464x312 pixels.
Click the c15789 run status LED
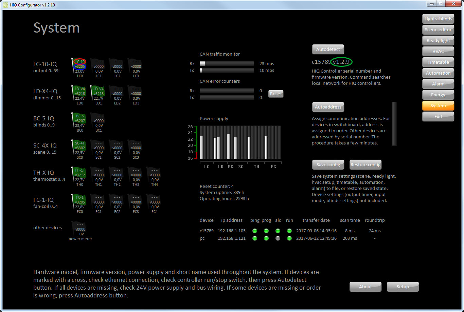pos(289,231)
